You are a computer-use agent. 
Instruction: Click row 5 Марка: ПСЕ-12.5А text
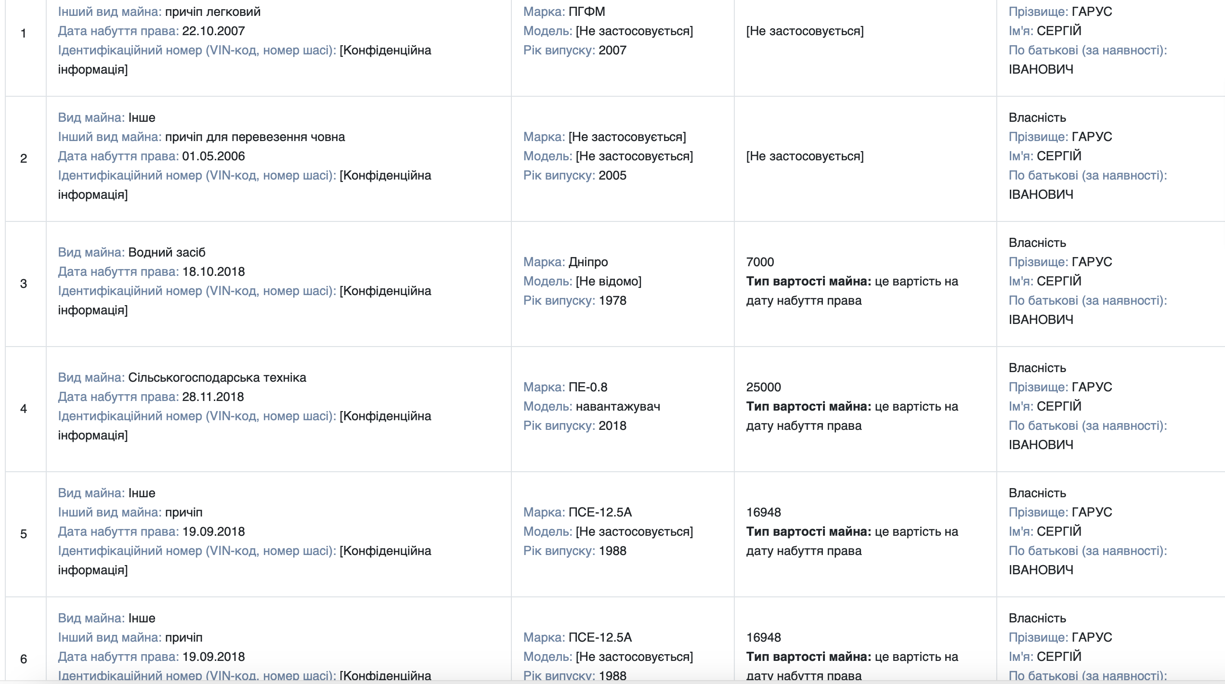click(x=577, y=512)
